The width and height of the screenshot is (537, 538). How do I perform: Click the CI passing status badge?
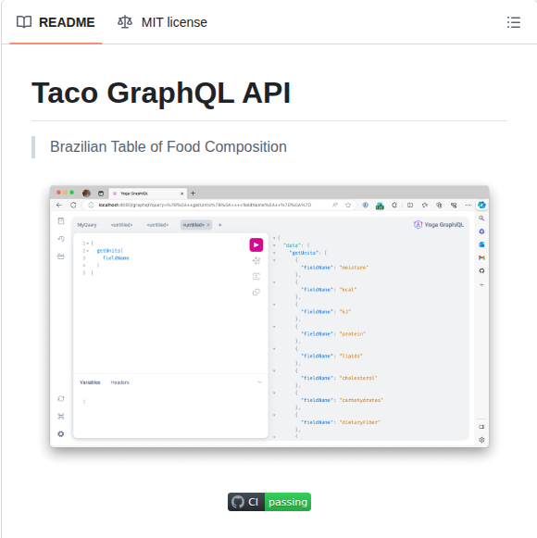click(269, 502)
